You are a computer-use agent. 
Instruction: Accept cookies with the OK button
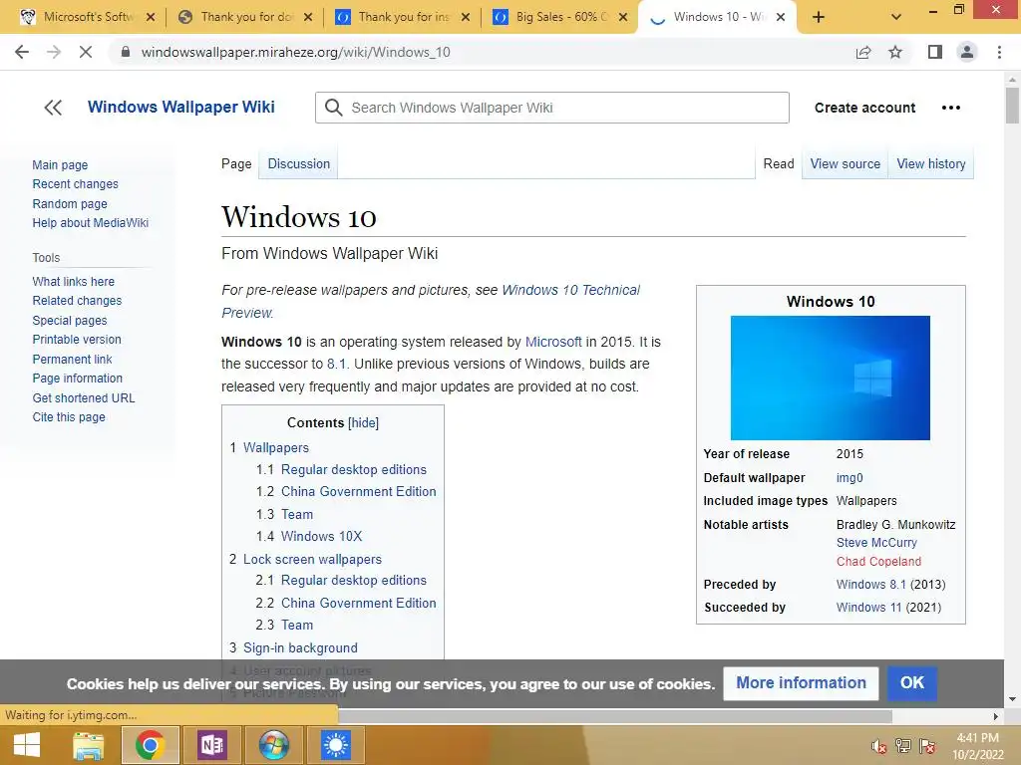(x=912, y=683)
